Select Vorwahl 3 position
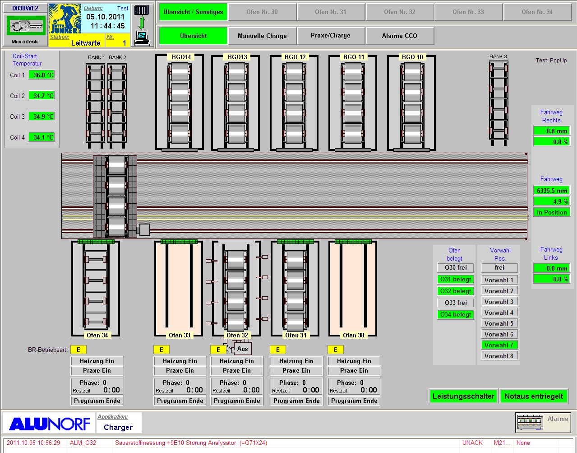 coord(499,302)
